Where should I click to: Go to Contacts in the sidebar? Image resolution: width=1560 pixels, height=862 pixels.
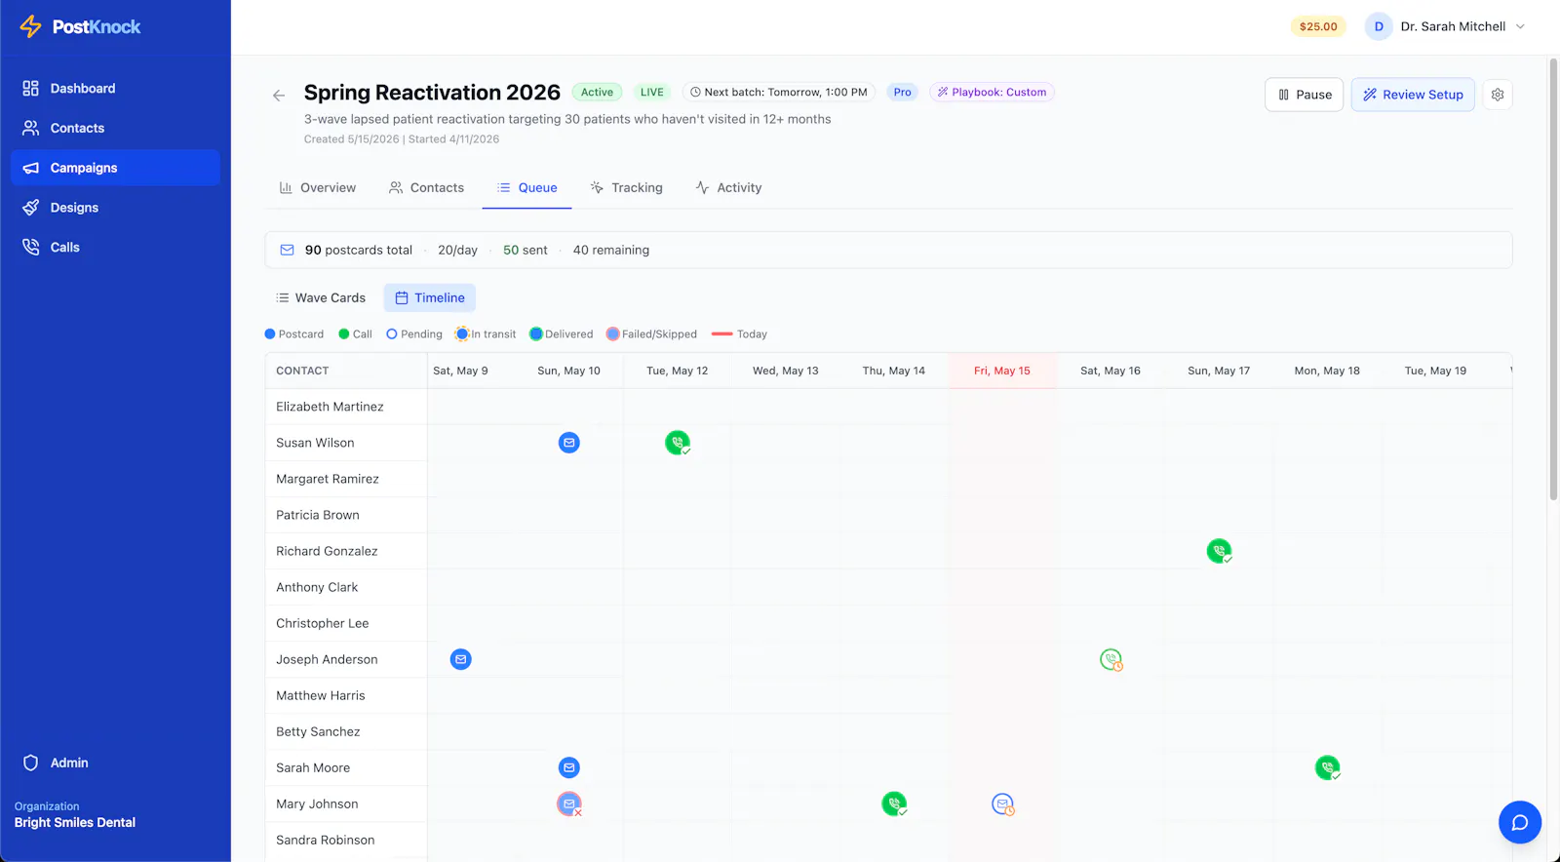(x=115, y=128)
